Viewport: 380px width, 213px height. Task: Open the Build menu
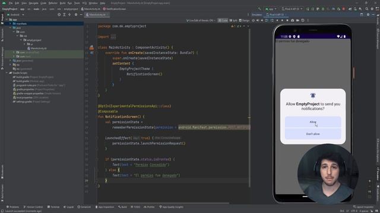pos(62,3)
